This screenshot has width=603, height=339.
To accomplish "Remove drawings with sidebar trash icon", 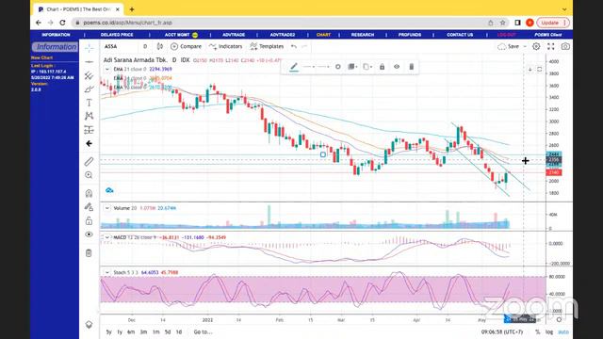I will coord(89,253).
